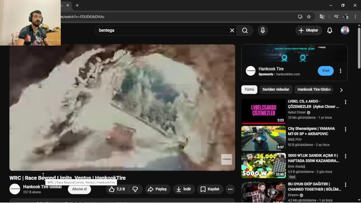Click the search magnifier button

click(x=245, y=30)
